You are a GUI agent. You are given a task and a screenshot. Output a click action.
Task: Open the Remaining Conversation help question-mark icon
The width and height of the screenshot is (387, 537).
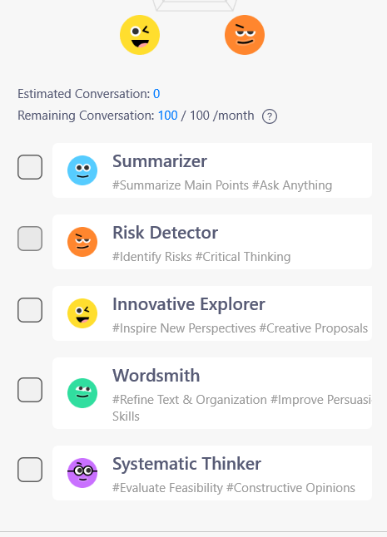tap(270, 116)
